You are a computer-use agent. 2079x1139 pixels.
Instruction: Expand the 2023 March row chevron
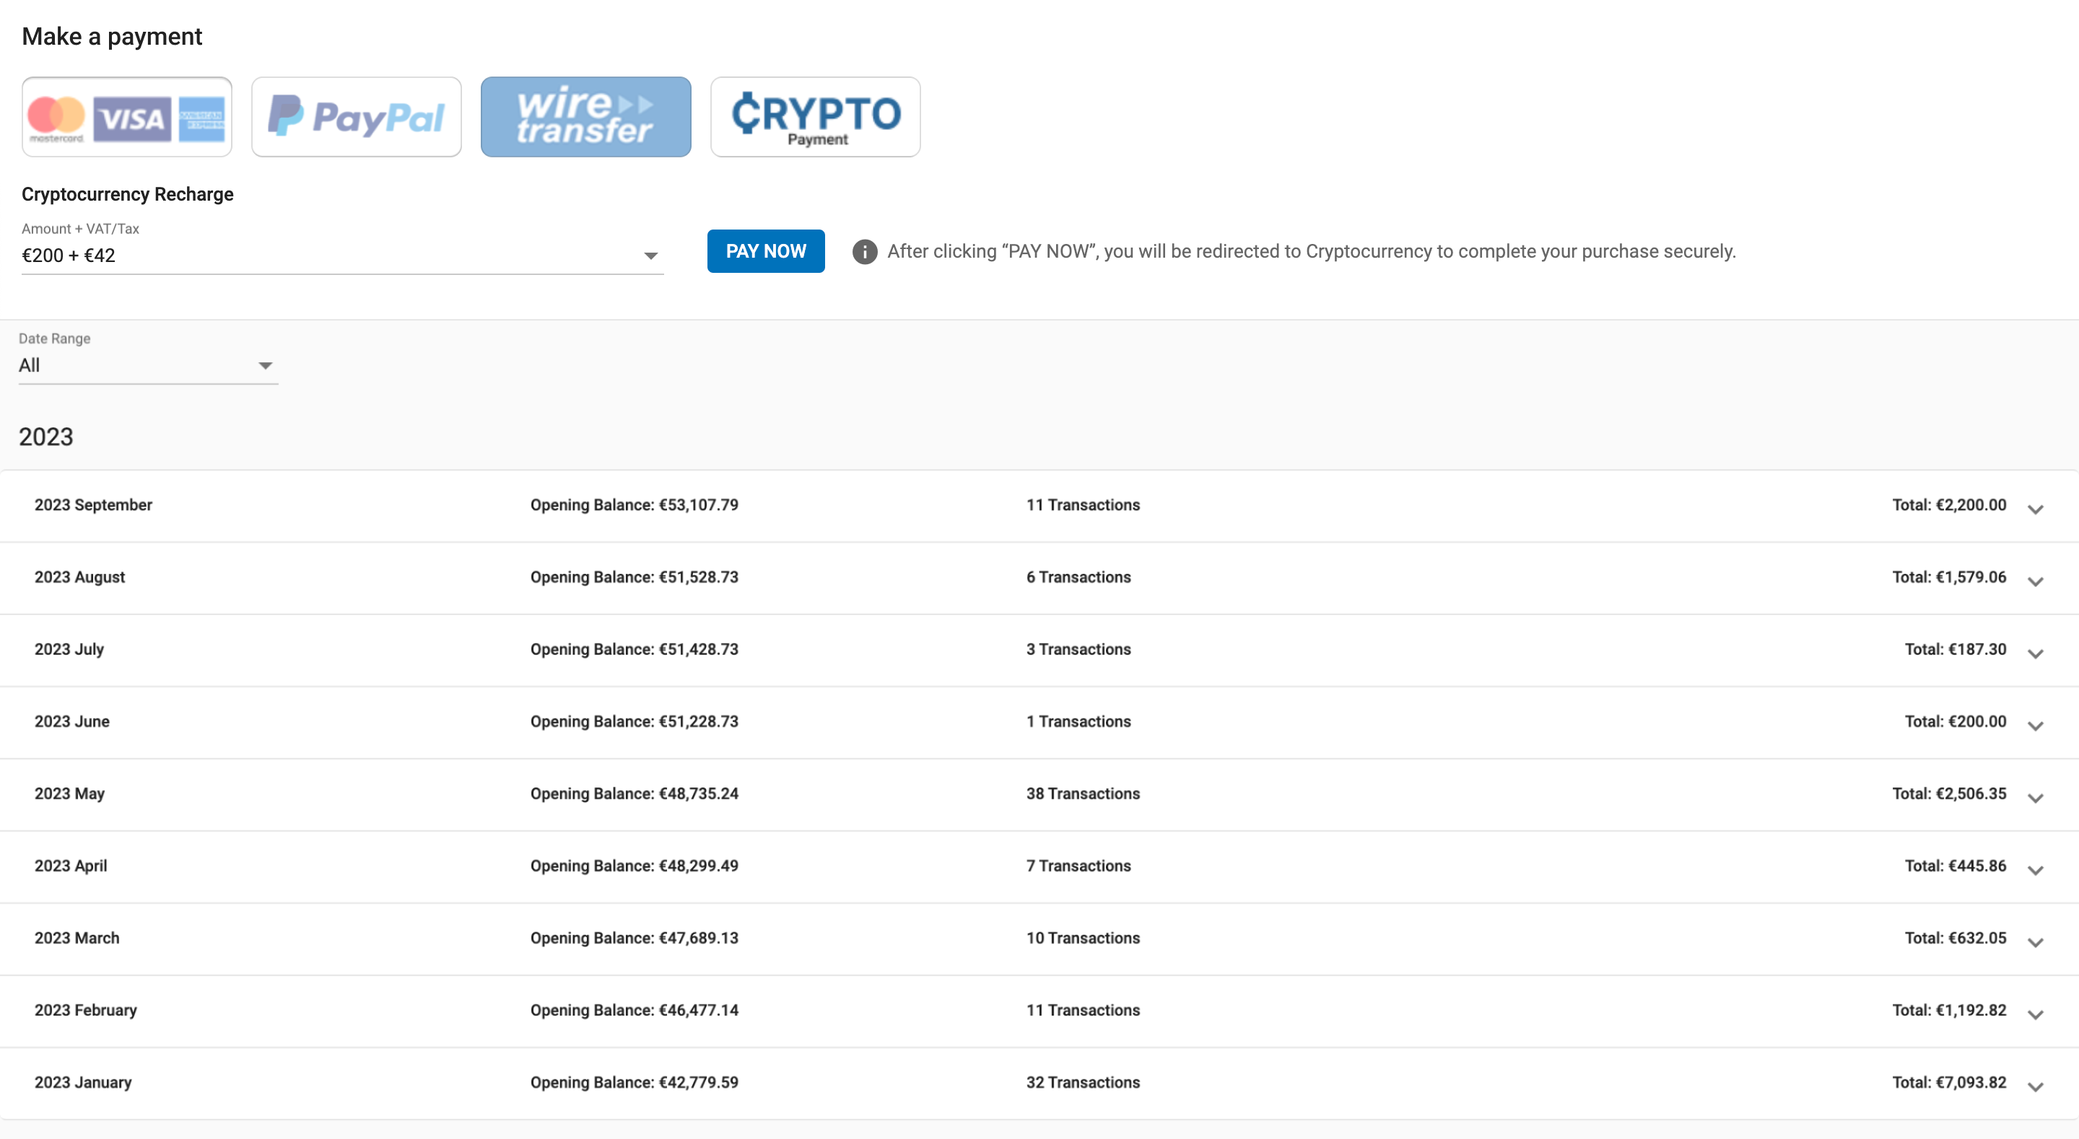(2036, 942)
